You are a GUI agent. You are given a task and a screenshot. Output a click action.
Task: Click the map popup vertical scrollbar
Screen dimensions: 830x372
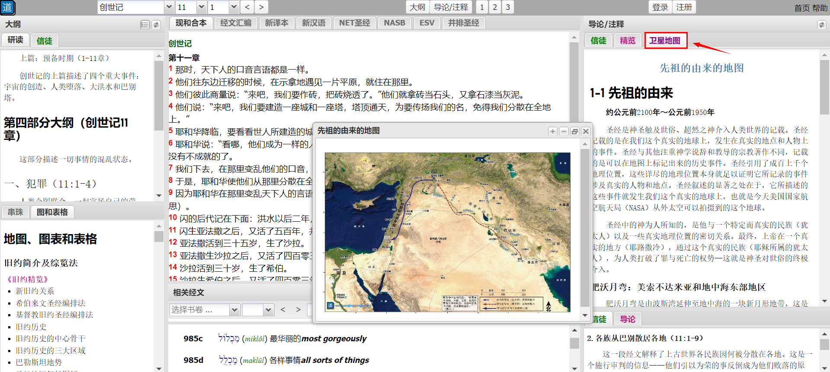[x=585, y=229]
